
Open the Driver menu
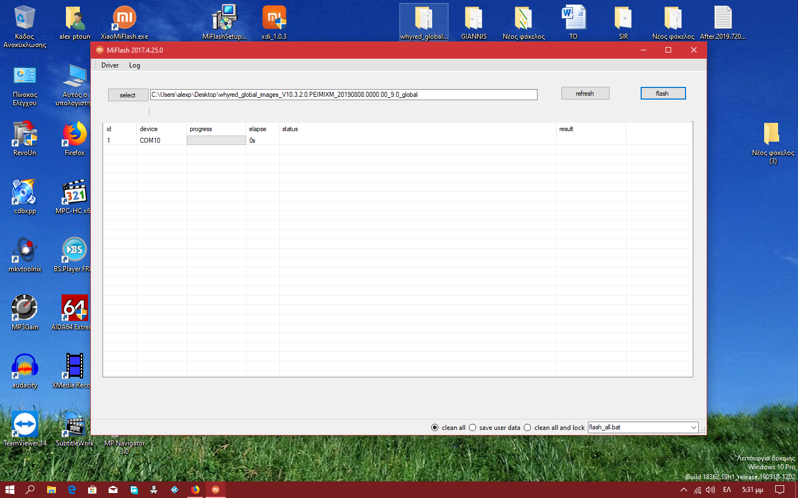[x=110, y=65]
